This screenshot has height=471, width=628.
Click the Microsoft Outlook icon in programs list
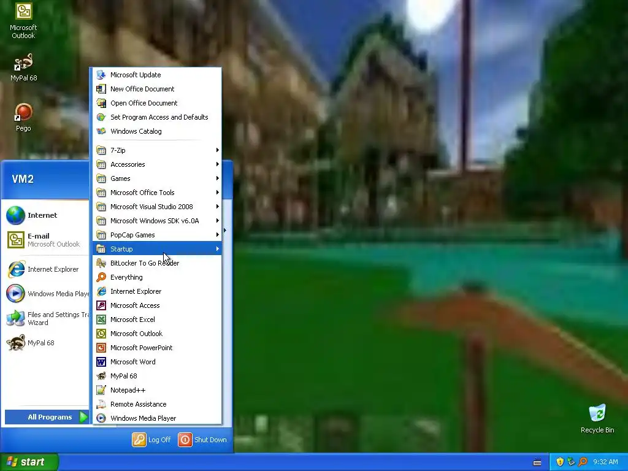(x=101, y=333)
